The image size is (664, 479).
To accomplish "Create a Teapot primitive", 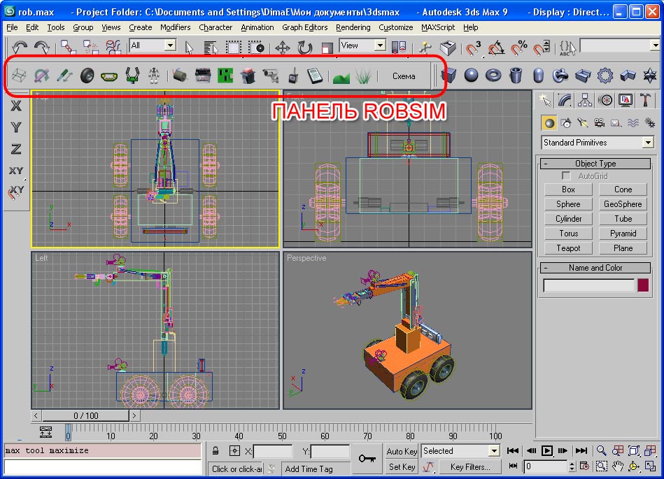I will 568,248.
